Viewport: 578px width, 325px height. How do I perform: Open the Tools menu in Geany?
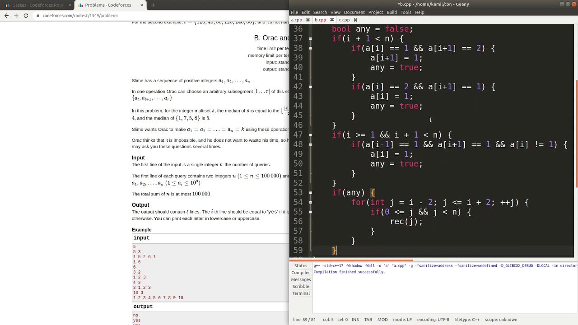(406, 12)
